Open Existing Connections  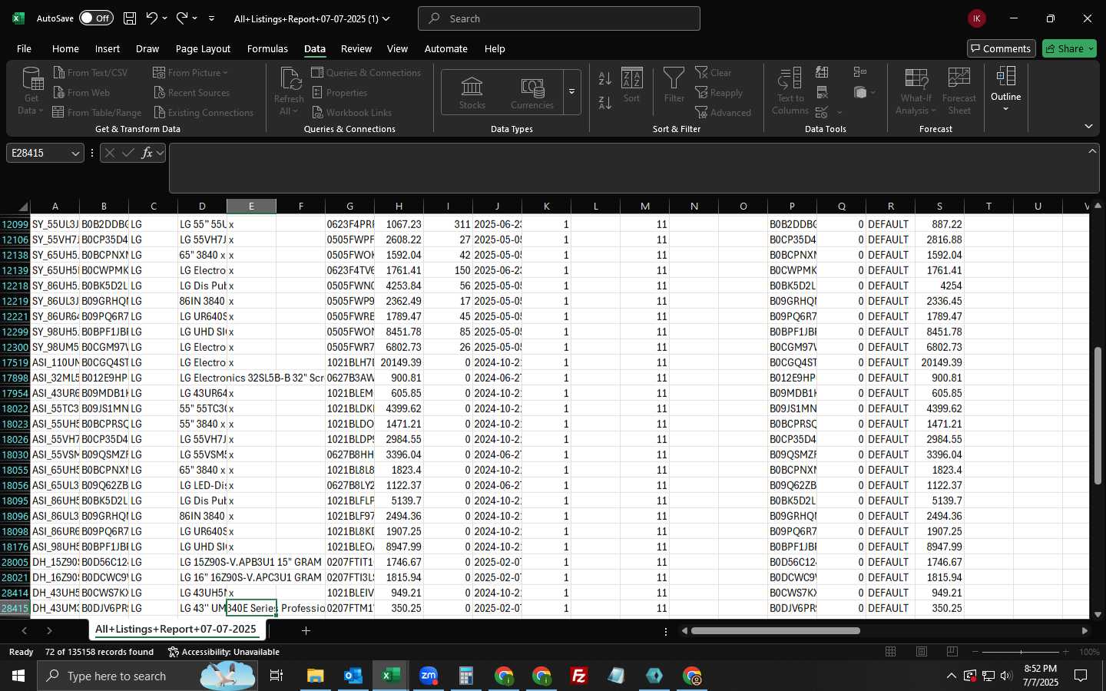pyautogui.click(x=203, y=112)
